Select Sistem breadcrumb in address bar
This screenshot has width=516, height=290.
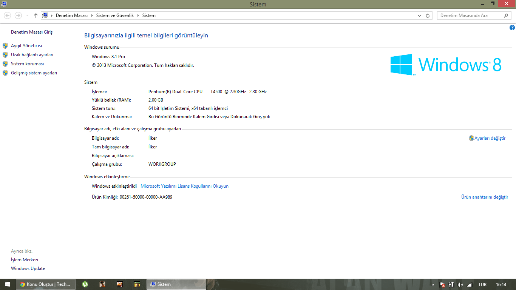(x=149, y=15)
